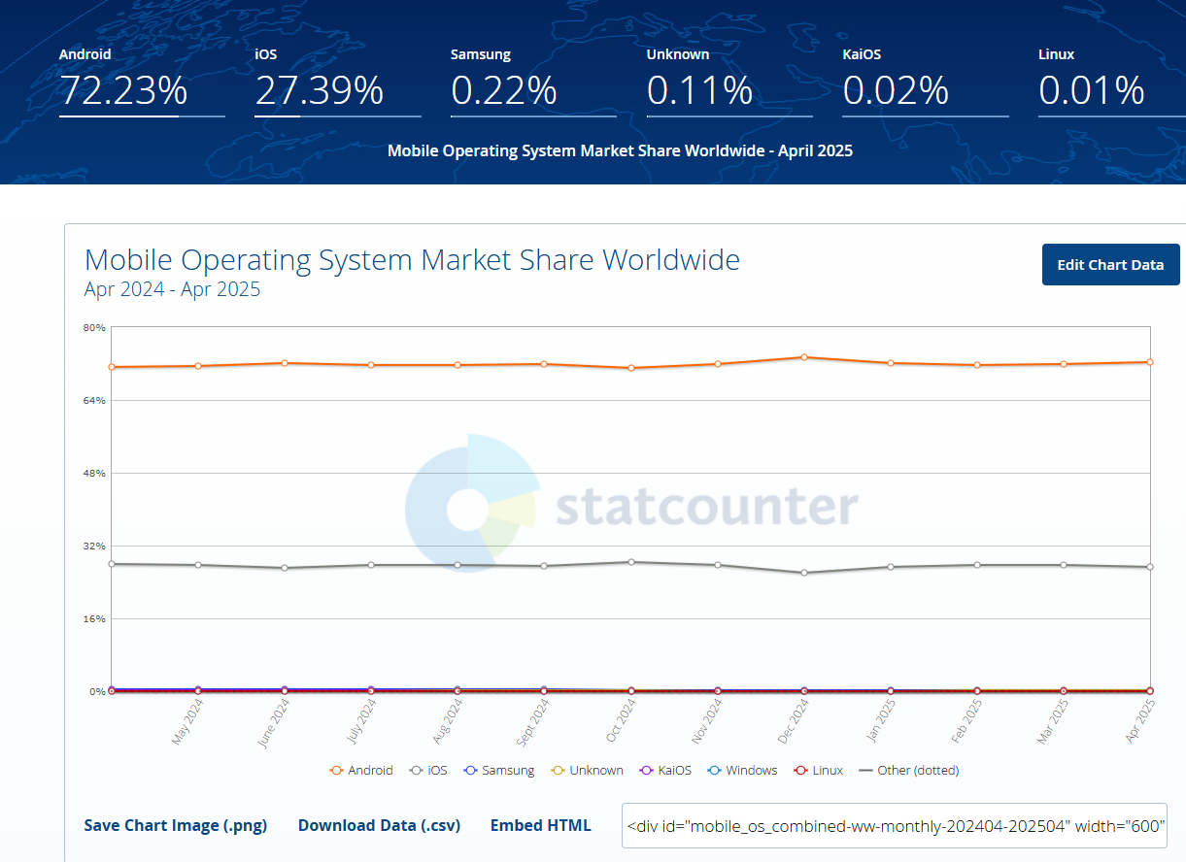Click the iOS June 2024 data point
This screenshot has height=862, width=1186.
tap(285, 568)
